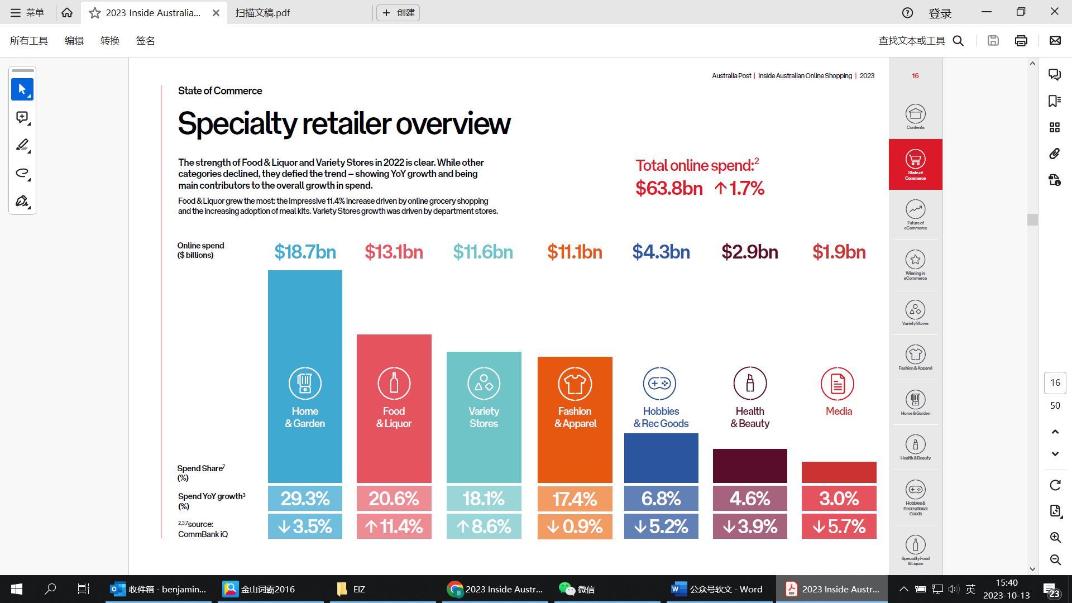
Task: Star the 2023 Inside Australia tab
Action: coord(95,13)
